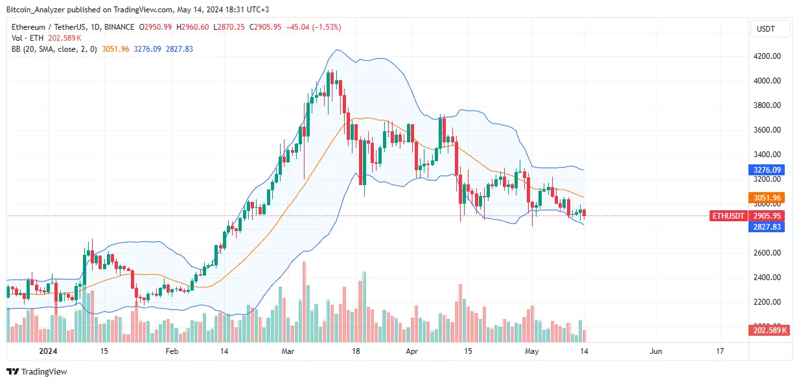The width and height of the screenshot is (799, 383).
Task: Click the -45.04 (-1.53%) change value
Action: [315, 27]
